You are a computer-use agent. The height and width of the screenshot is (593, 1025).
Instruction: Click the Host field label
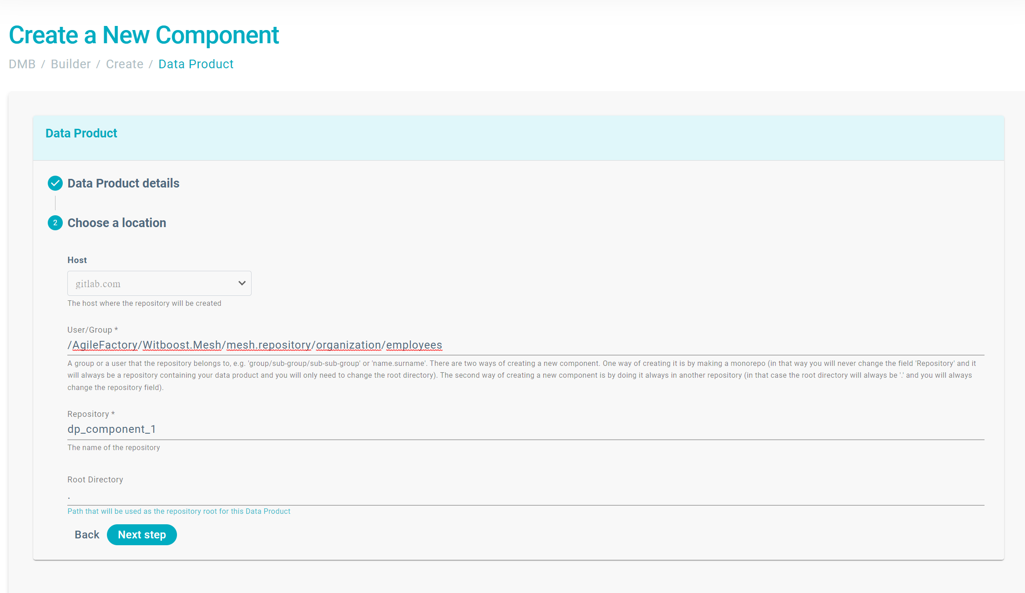[77, 260]
